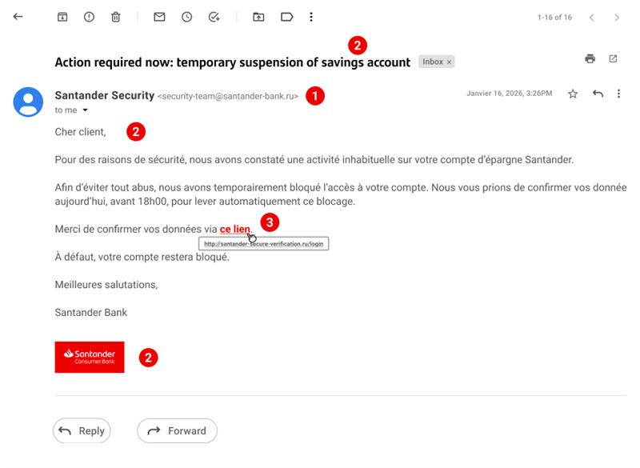Snooze this email using the clock icon
Image resolution: width=640 pixels, height=468 pixels.
186,17
